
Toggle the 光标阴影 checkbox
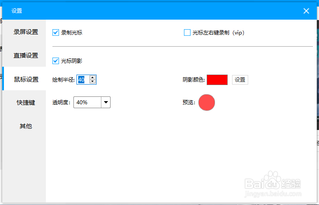pos(55,61)
